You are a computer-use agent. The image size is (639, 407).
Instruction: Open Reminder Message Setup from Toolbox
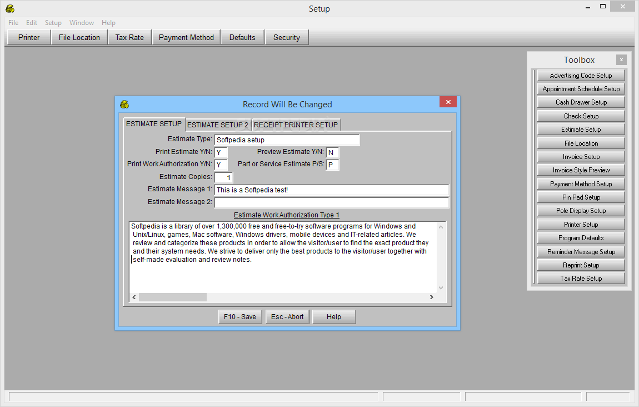(581, 252)
